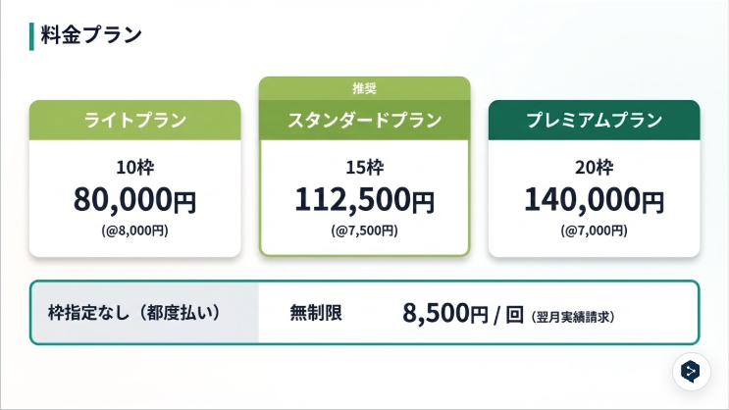Click the green accent bar beside title

(x=31, y=36)
